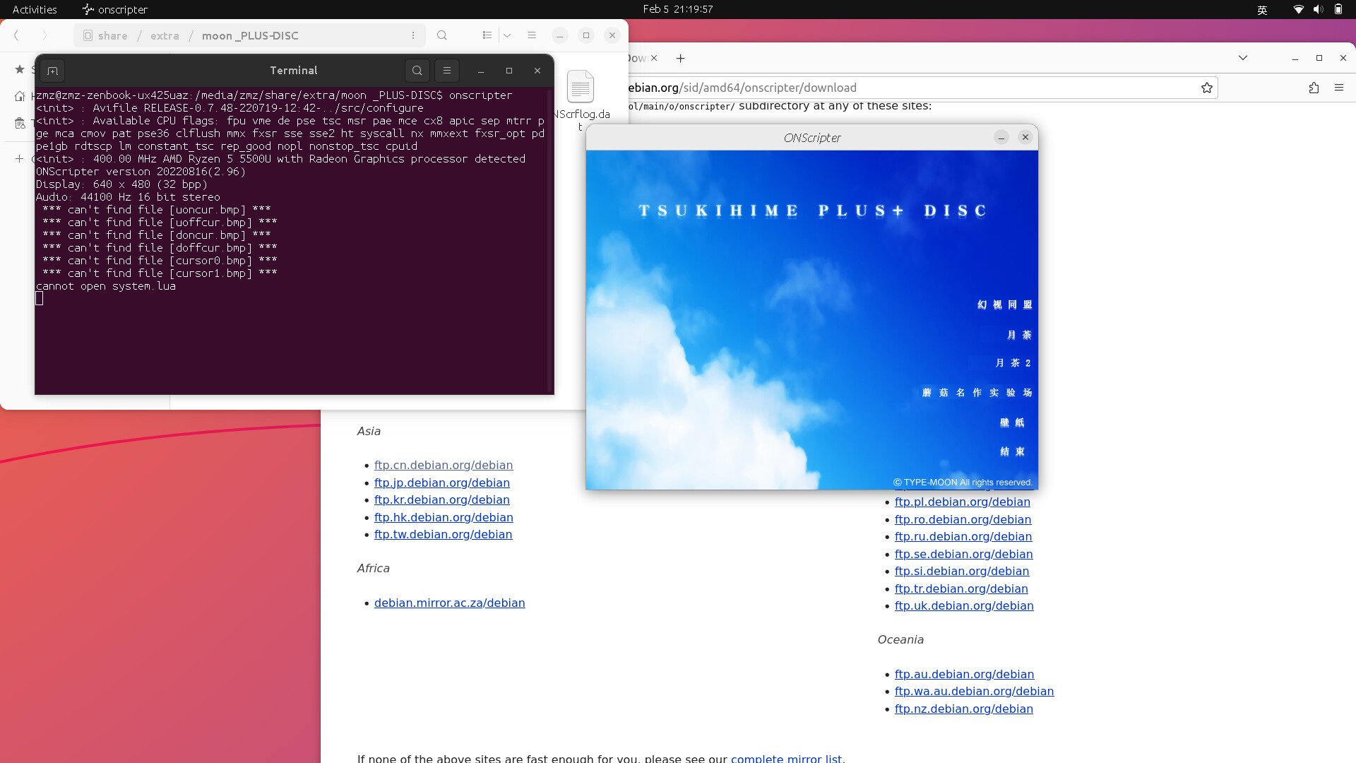Image resolution: width=1356 pixels, height=763 pixels.
Task: Click the Wi-Fi icon in the top bar
Action: click(x=1297, y=9)
